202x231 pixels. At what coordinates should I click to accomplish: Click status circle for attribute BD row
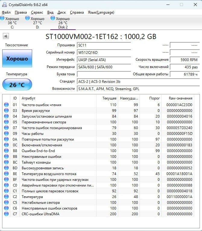coord(6,168)
